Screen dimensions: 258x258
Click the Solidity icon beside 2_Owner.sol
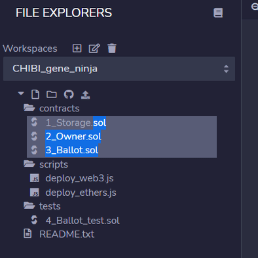(x=34, y=136)
